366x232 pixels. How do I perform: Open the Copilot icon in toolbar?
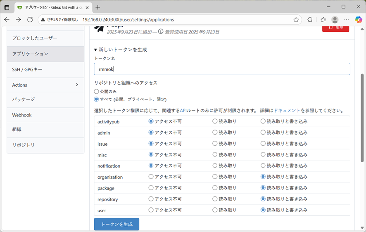(358, 19)
